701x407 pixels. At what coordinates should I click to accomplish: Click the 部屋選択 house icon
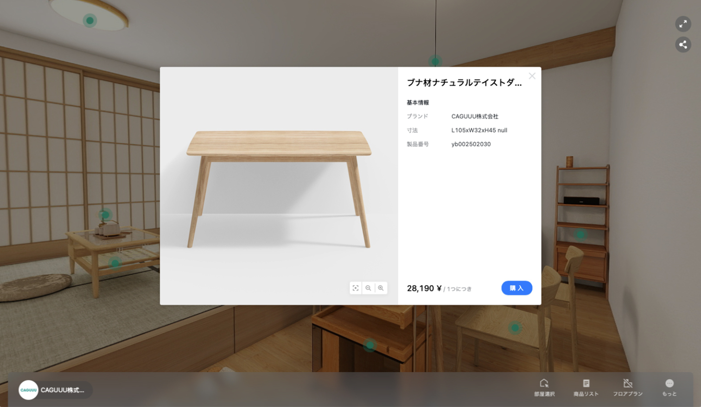coord(545,384)
